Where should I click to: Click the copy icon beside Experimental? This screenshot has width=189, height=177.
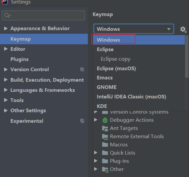click(x=82, y=121)
